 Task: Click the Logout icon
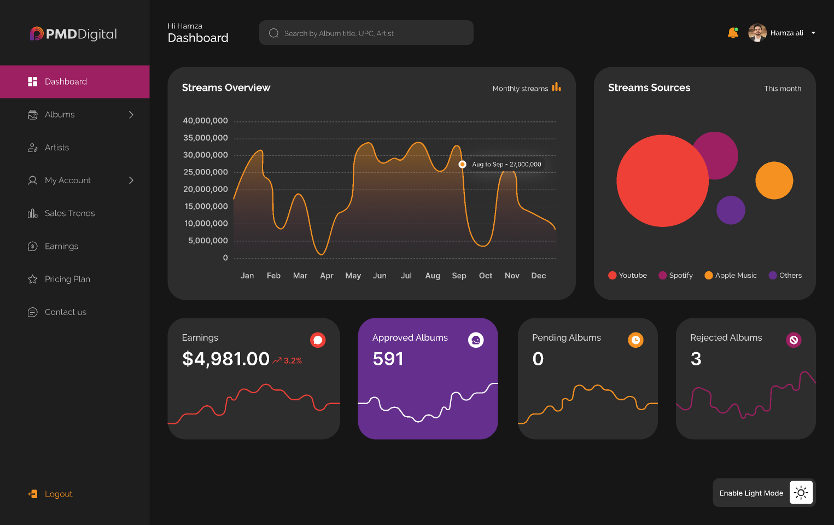(33, 494)
